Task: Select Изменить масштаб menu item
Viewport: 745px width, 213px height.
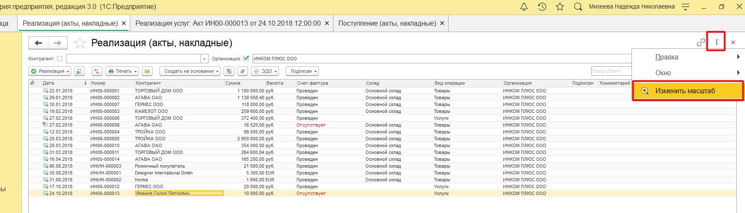Action: tap(688, 91)
